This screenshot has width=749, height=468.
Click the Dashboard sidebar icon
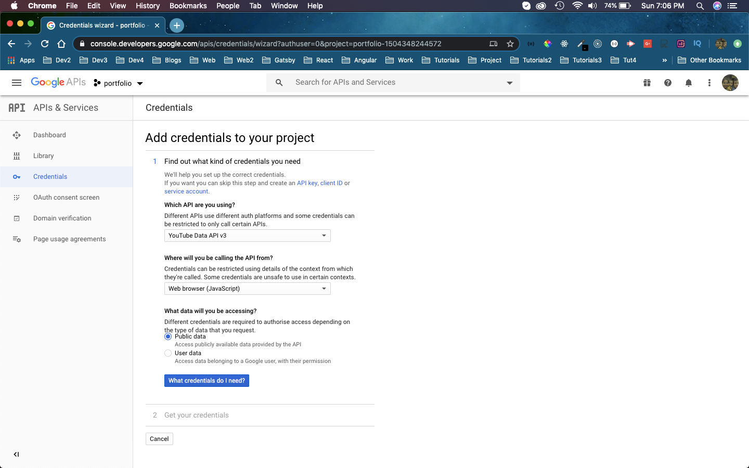pyautogui.click(x=17, y=135)
